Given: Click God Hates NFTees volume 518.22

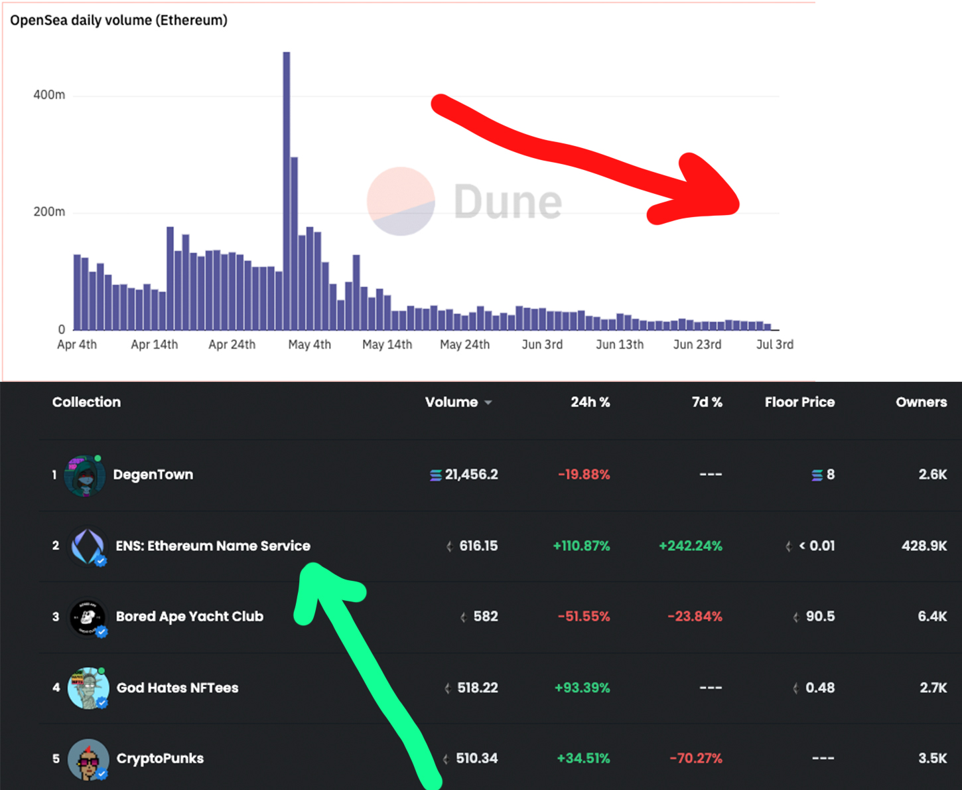Looking at the screenshot, I should pos(478,688).
